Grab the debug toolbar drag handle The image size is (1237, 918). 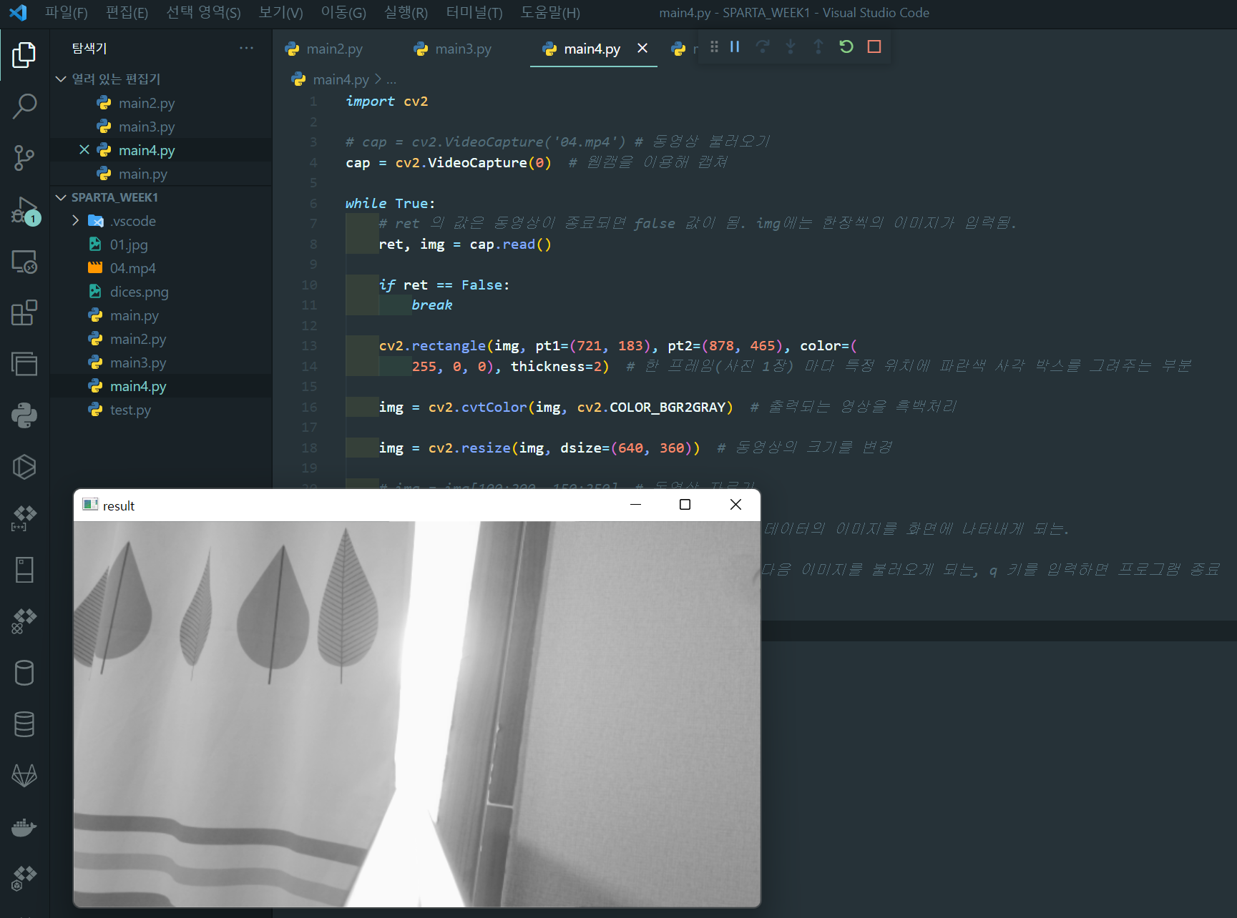[x=714, y=46]
